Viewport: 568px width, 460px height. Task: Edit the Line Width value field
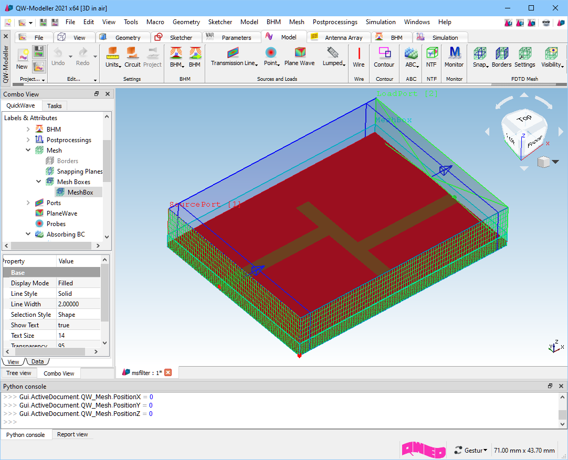tap(78, 304)
